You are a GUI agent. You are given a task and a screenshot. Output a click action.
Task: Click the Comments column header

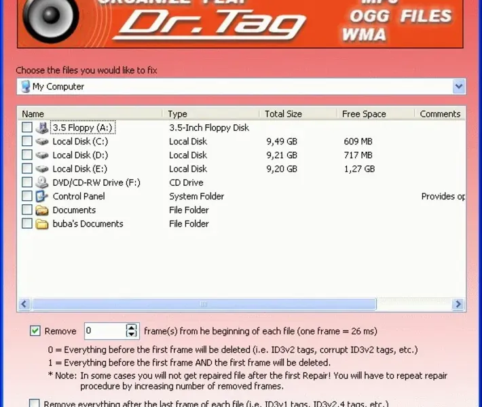[x=440, y=114]
